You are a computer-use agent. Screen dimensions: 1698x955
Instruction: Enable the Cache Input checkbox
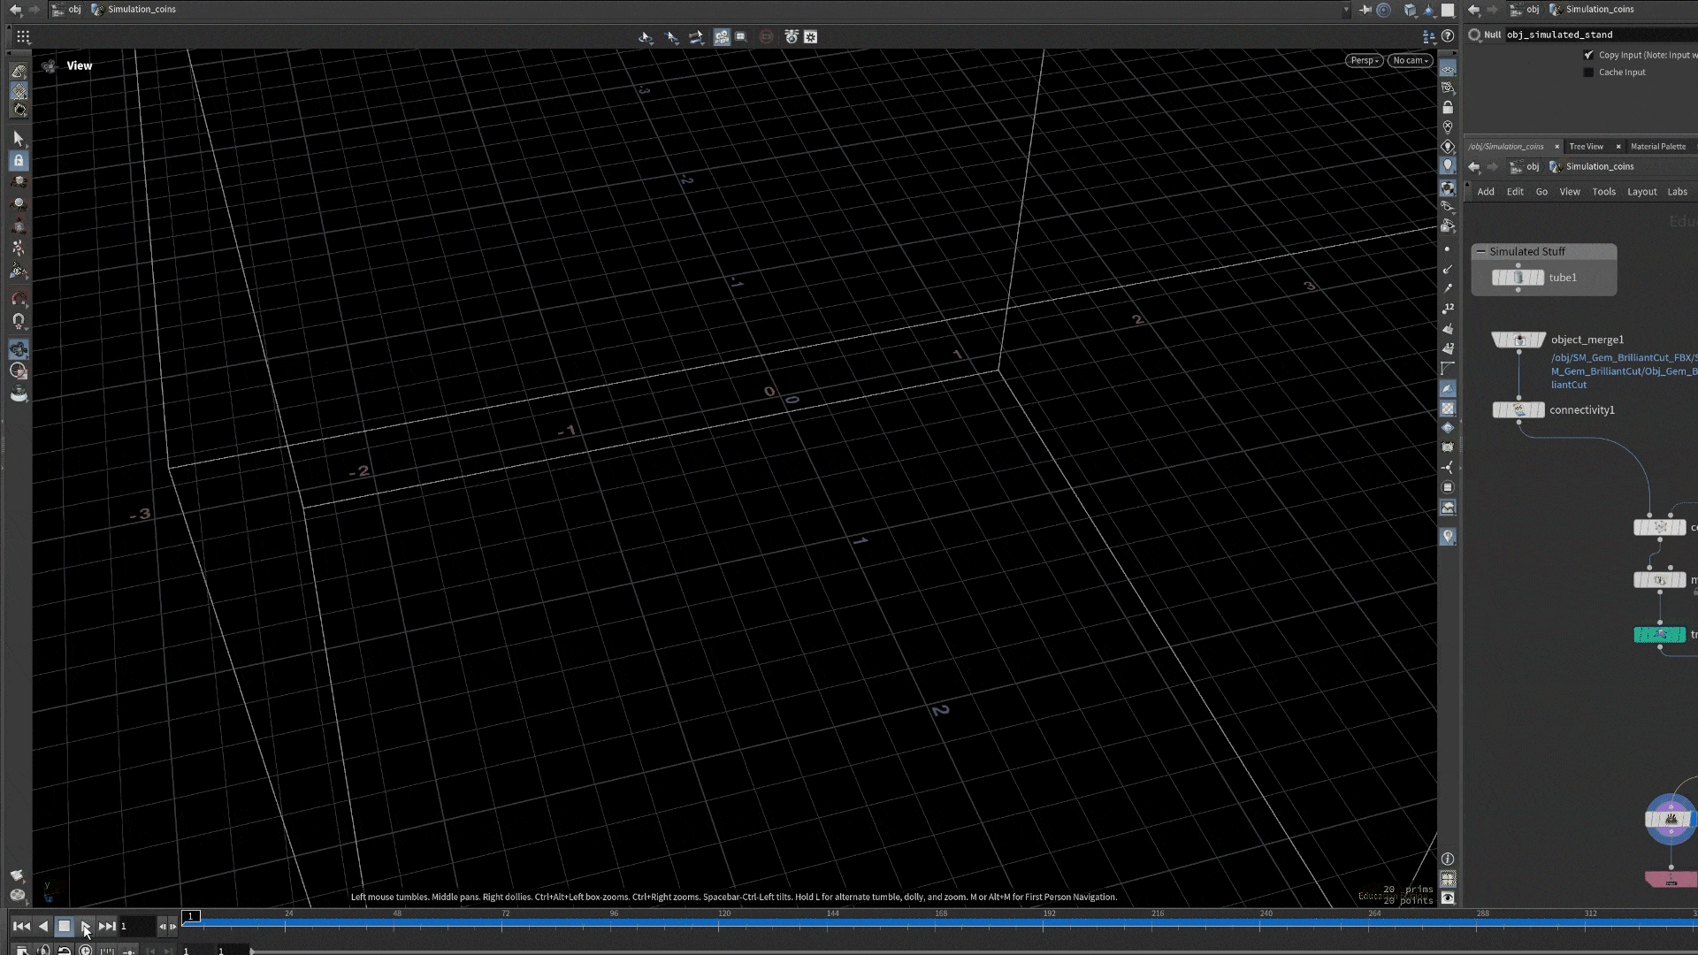click(x=1588, y=73)
